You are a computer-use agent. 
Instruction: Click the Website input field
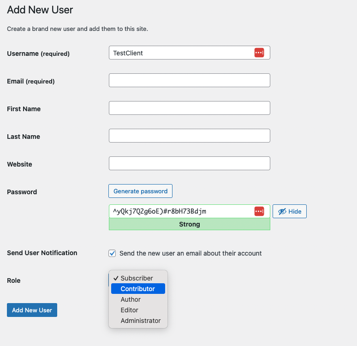(x=190, y=163)
